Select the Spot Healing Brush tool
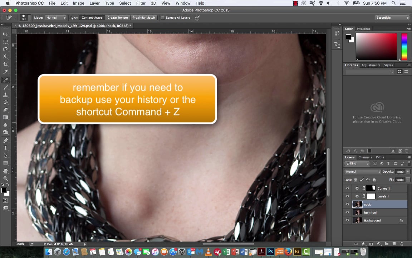The width and height of the screenshot is (412, 258). tap(5, 80)
